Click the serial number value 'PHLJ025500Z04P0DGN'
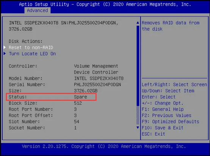The width and height of the screenshot is (210, 156). [97, 85]
